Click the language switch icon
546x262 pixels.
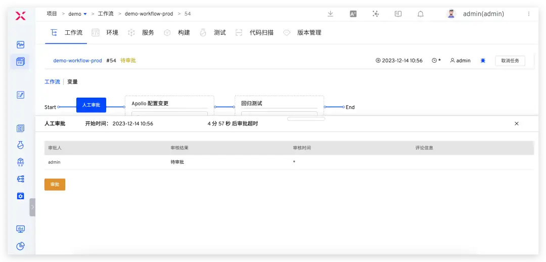pos(353,14)
